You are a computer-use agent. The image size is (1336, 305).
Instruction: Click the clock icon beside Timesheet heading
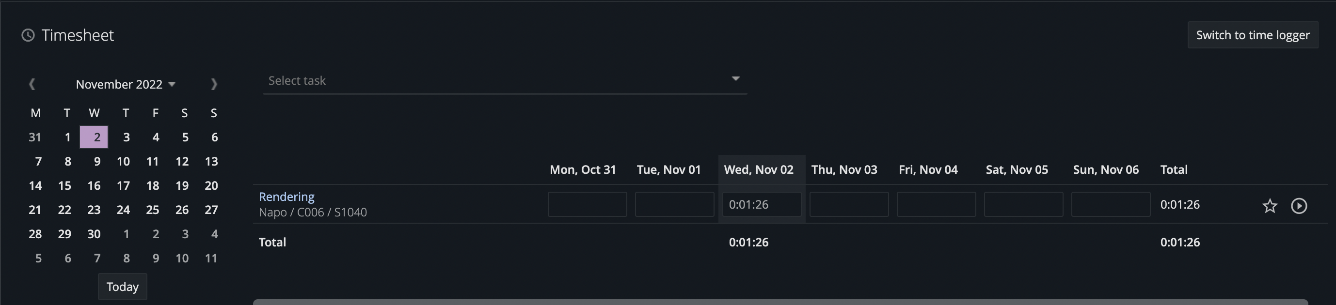[x=29, y=35]
